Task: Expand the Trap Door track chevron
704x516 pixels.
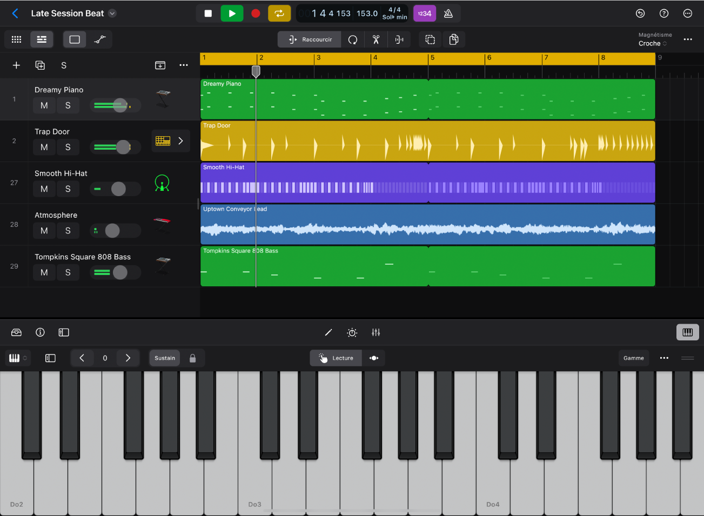Action: [180, 141]
